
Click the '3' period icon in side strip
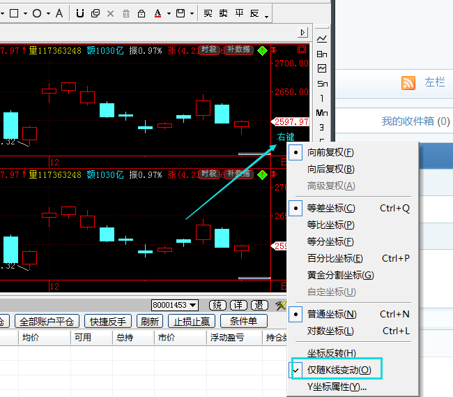321,128
